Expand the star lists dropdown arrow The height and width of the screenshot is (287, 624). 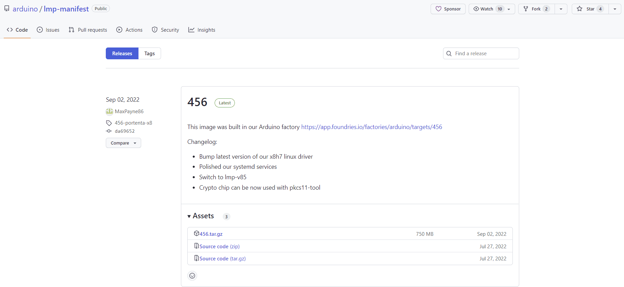pos(615,9)
